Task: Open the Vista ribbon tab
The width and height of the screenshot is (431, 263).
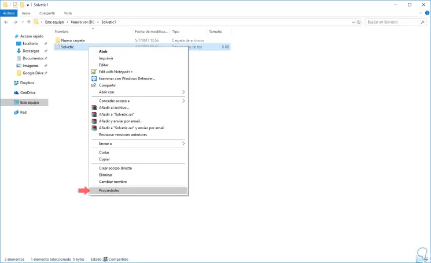Action: coord(68,13)
